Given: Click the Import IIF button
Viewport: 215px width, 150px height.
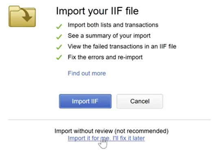Looking at the screenshot, I should (x=85, y=101).
